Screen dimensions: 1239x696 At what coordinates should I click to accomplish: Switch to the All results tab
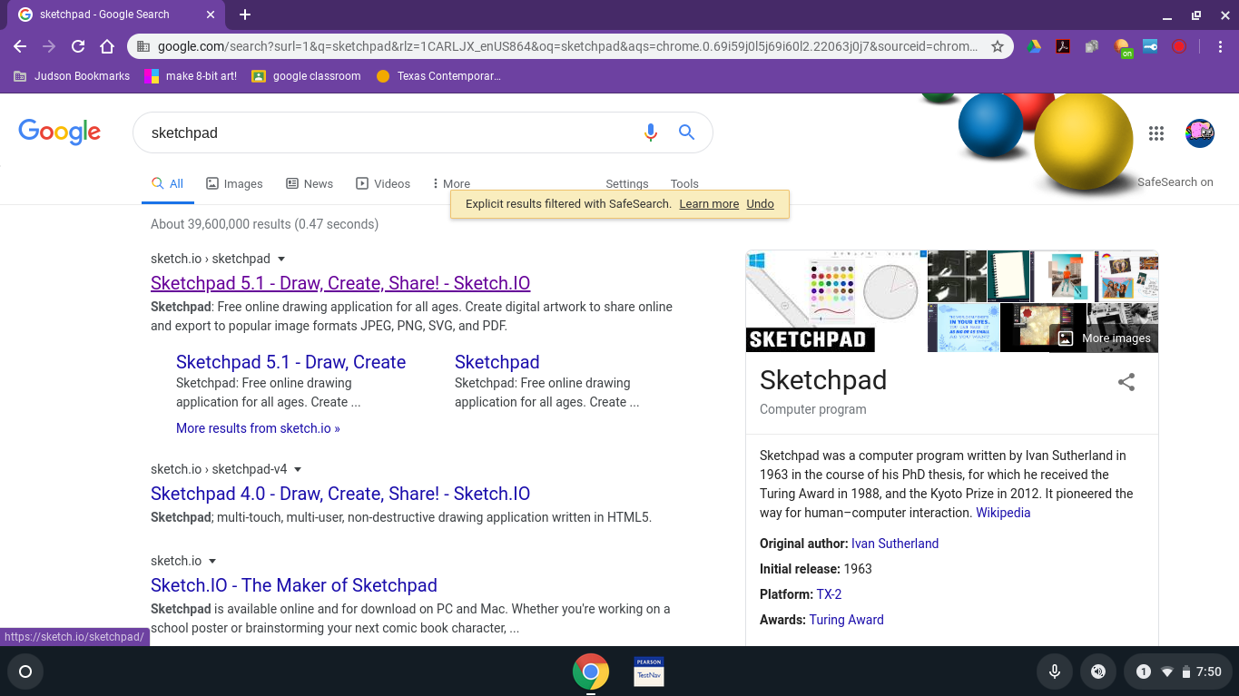click(168, 183)
